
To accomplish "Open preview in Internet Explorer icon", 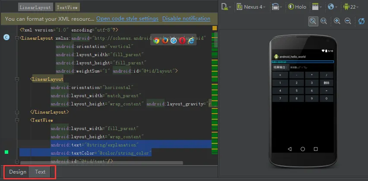I will [x=191, y=41].
